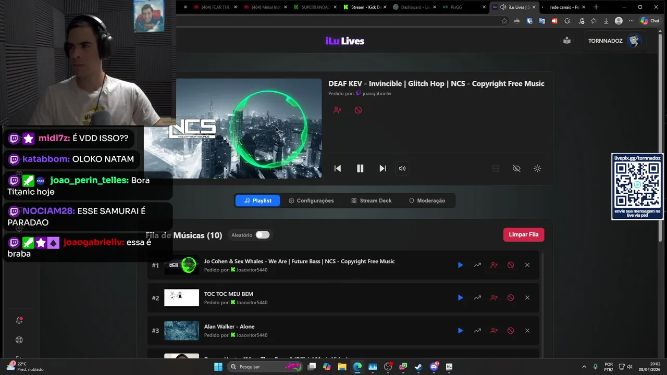Click the TOC TOC MEU BEM thumbnail

coord(181,298)
